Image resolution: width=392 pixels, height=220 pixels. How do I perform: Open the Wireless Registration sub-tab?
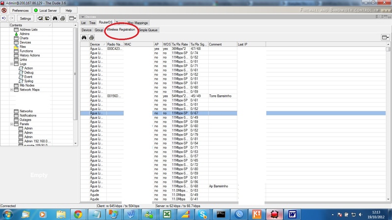(x=121, y=29)
